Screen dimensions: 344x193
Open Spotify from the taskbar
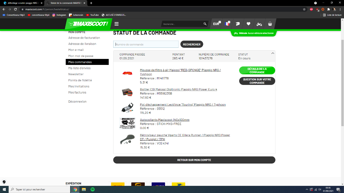[93, 189]
